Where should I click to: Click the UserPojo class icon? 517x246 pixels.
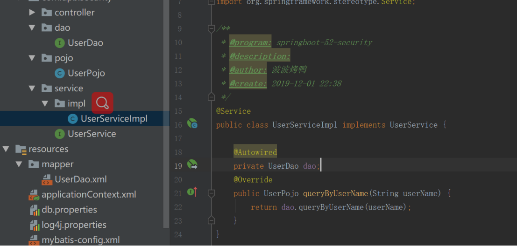[59, 73]
